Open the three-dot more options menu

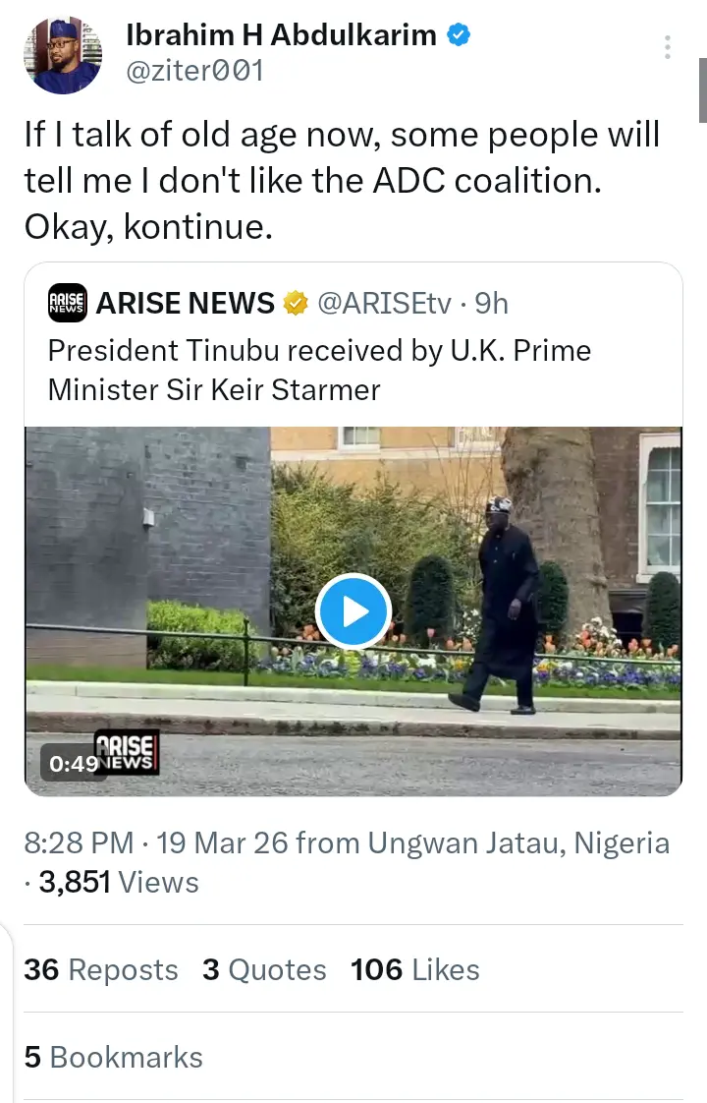(668, 47)
